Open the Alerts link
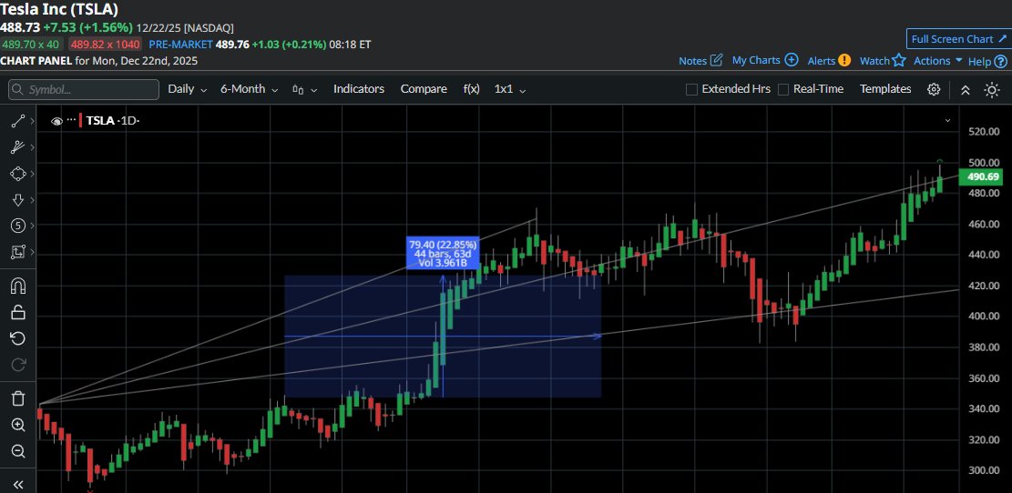Viewport: 1012px width, 493px height. [x=822, y=61]
